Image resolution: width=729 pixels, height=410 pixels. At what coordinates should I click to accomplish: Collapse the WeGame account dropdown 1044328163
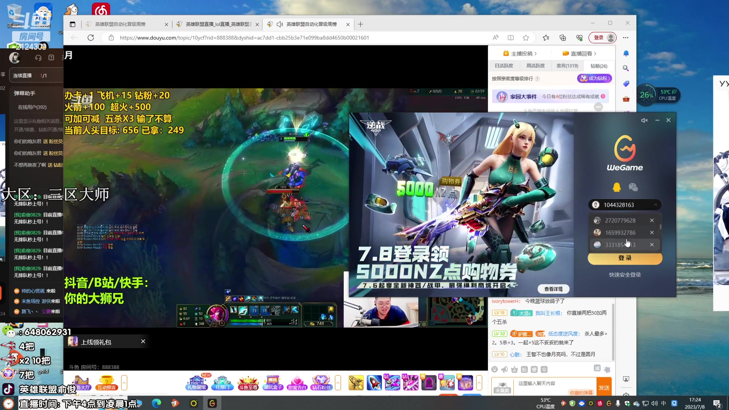(x=656, y=205)
